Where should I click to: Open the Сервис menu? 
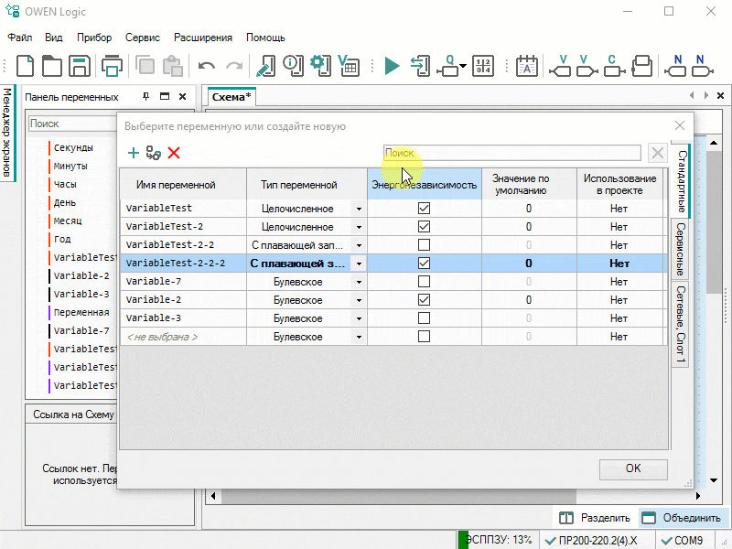pyautogui.click(x=142, y=38)
